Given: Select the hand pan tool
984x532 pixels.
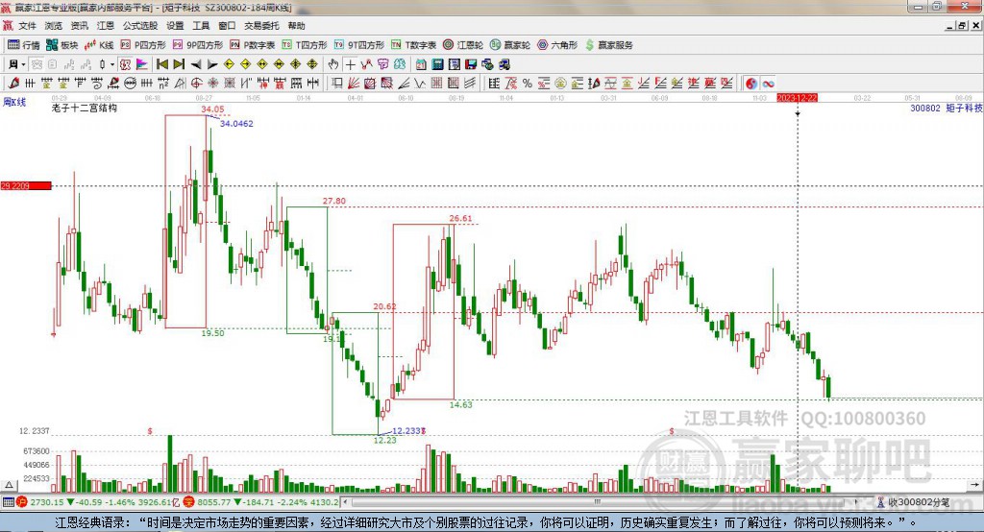Looking at the screenshot, I should [x=333, y=64].
